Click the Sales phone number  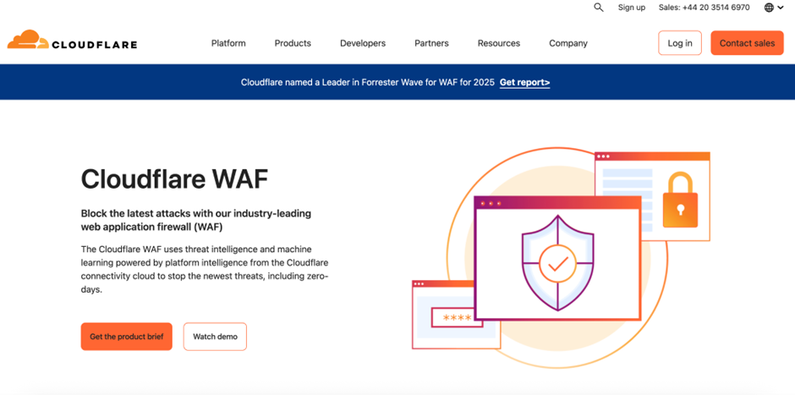coord(705,8)
